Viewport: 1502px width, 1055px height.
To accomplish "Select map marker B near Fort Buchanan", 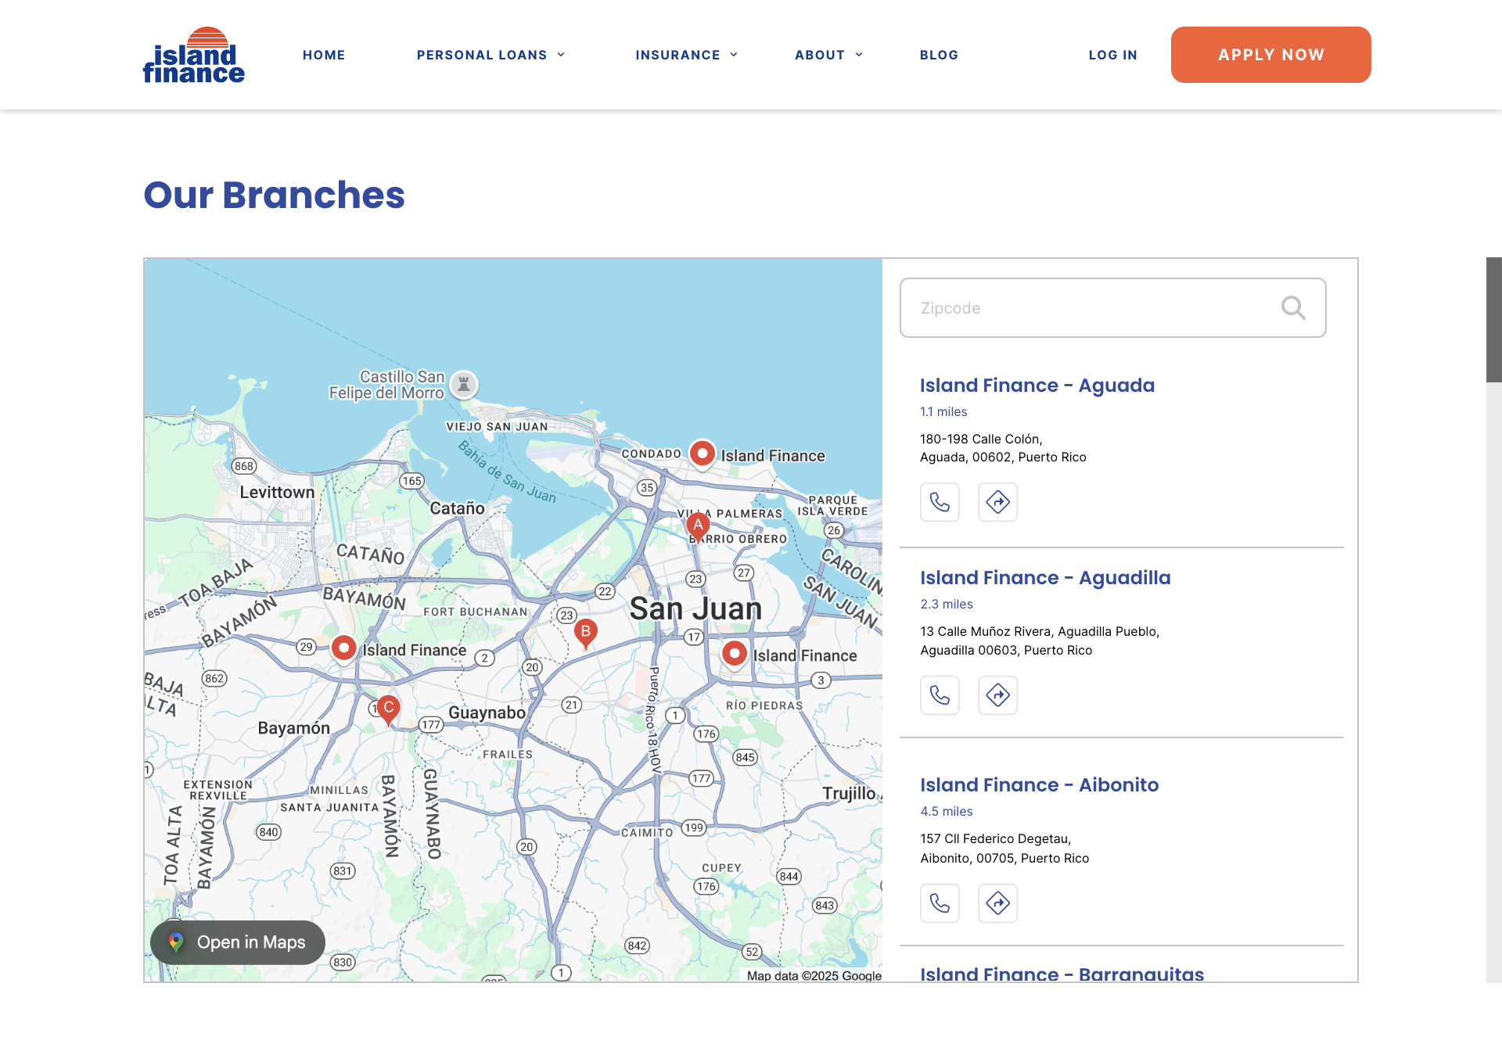I will 585,632.
